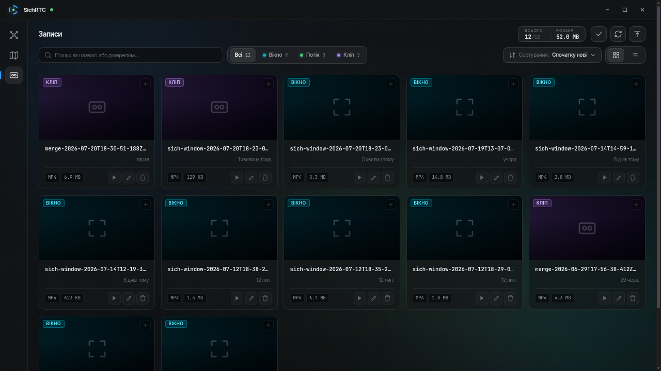Filter by Вікно tab
The height and width of the screenshot is (371, 661).
click(275, 55)
